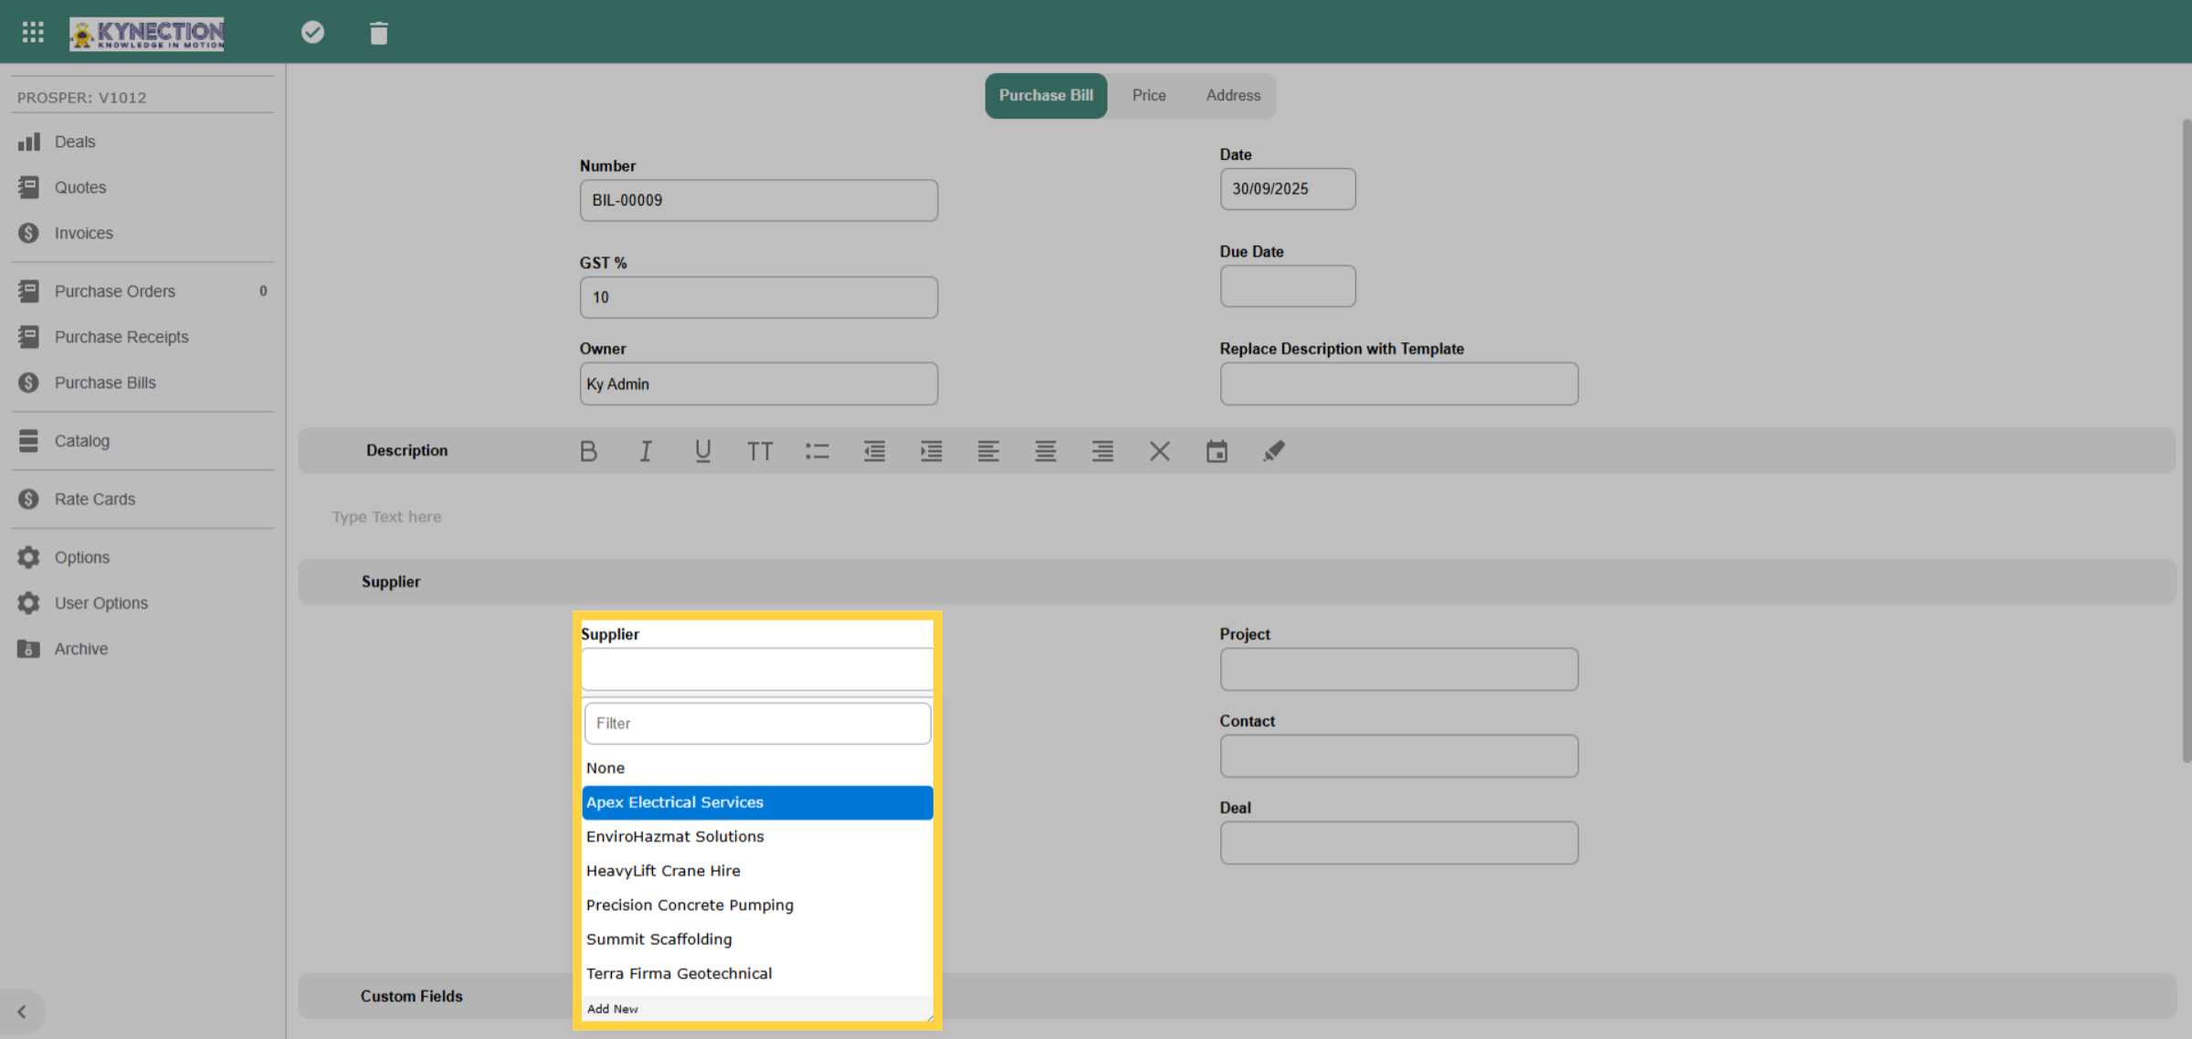The image size is (2192, 1039).
Task: Select the highlighter marker tool
Action: (1274, 451)
